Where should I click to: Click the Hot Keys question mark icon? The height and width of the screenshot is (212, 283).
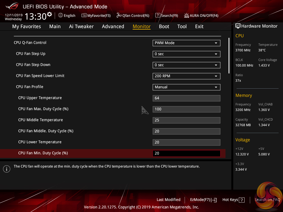tap(242, 200)
